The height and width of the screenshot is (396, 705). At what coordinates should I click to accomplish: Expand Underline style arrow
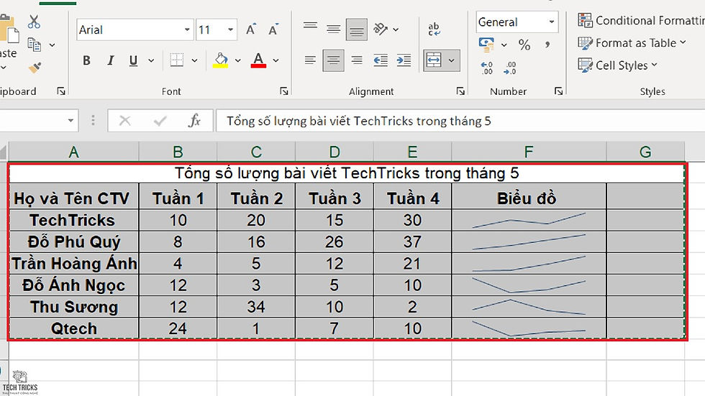[x=151, y=60]
